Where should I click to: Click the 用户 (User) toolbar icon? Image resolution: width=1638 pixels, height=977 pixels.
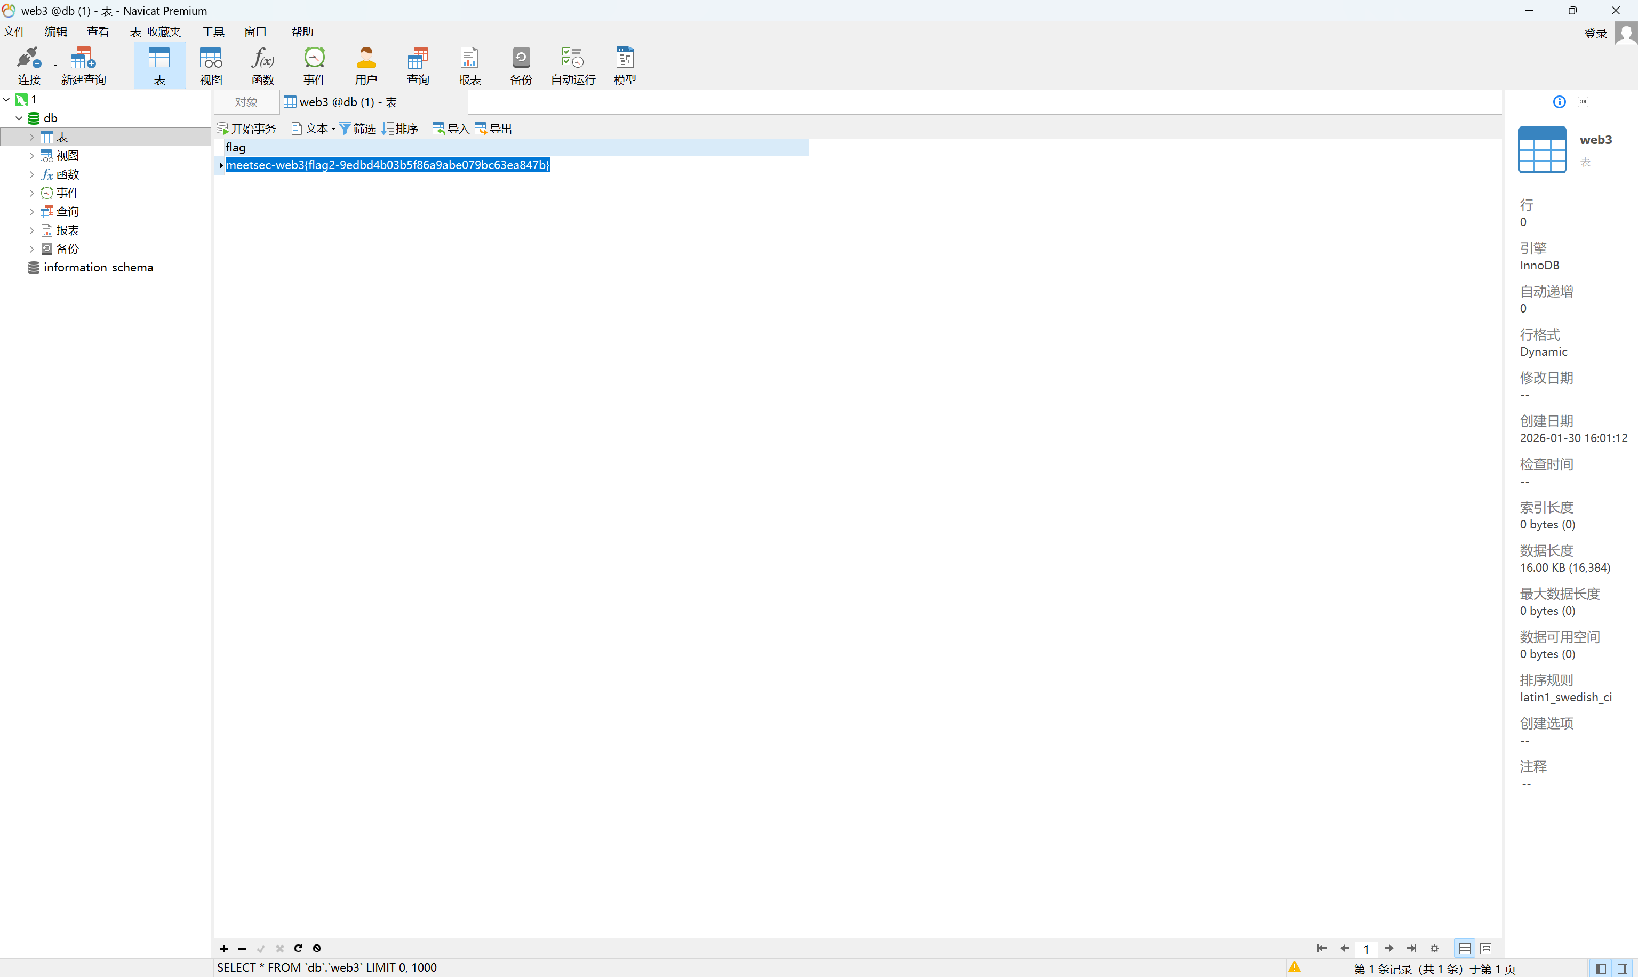pyautogui.click(x=366, y=65)
